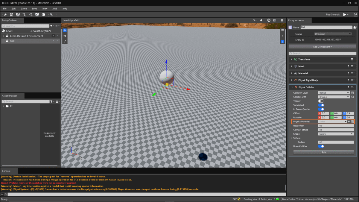Click the Radius value field

[x=336, y=142]
